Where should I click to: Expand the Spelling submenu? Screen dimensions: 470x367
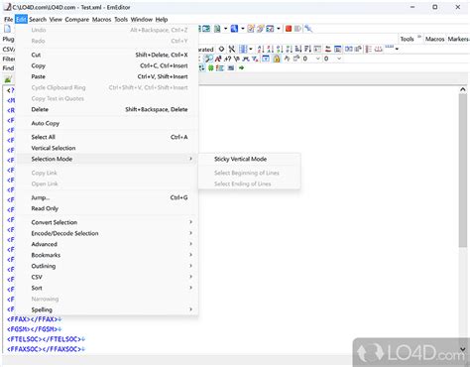pos(107,309)
